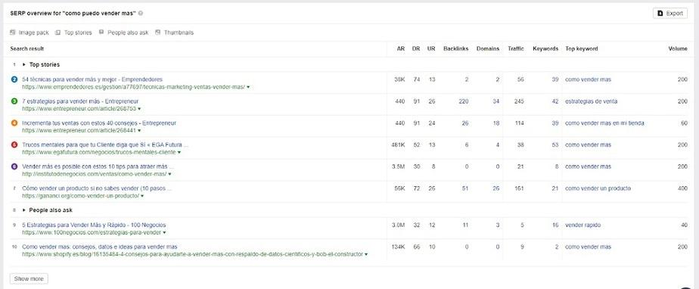Open dropdown after entrepreneur.com/article/268753 URL
This screenshot has height=289, width=699.
click(x=139, y=109)
